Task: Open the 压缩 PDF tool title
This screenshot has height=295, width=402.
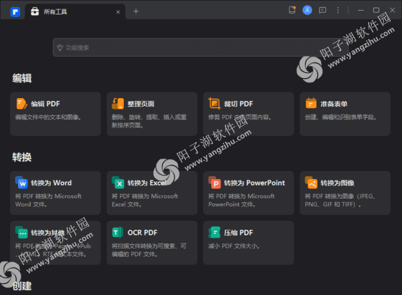Action: pyautogui.click(x=239, y=233)
